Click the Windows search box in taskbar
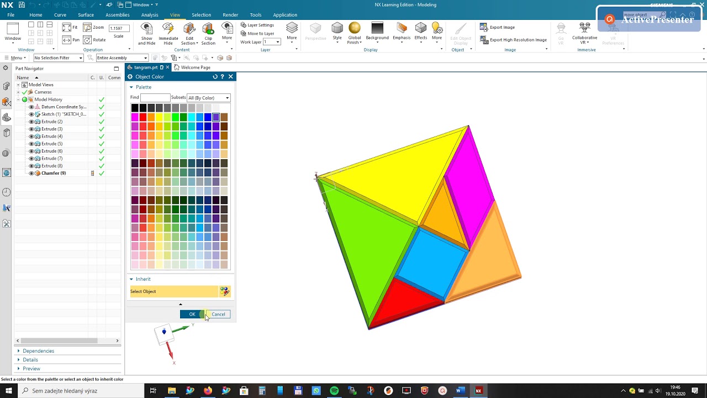707x398 pixels. click(x=81, y=391)
